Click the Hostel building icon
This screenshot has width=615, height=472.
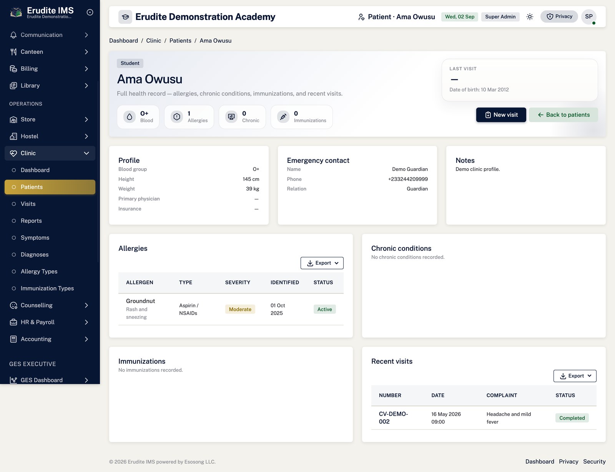[x=13, y=136]
